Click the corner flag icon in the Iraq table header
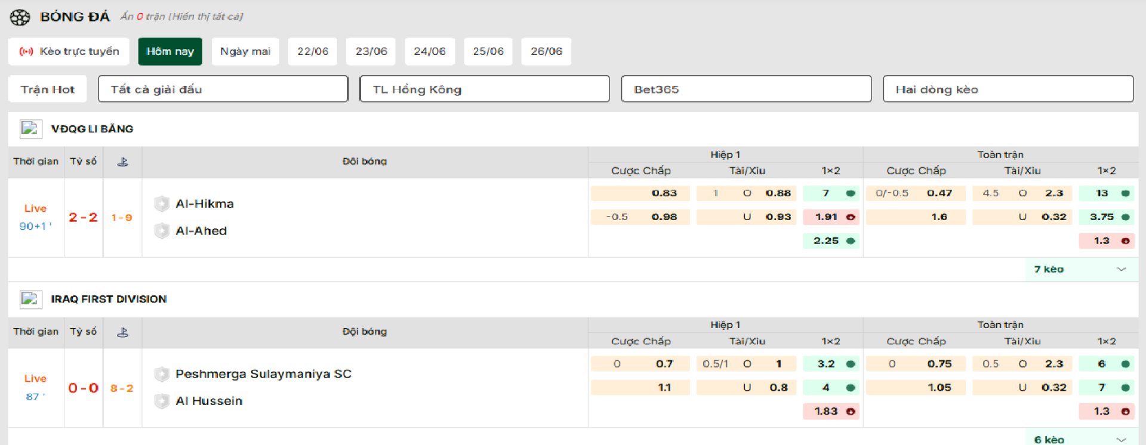The height and width of the screenshot is (445, 1146). (122, 332)
